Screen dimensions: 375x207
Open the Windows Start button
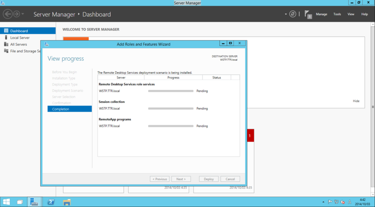(7, 202)
